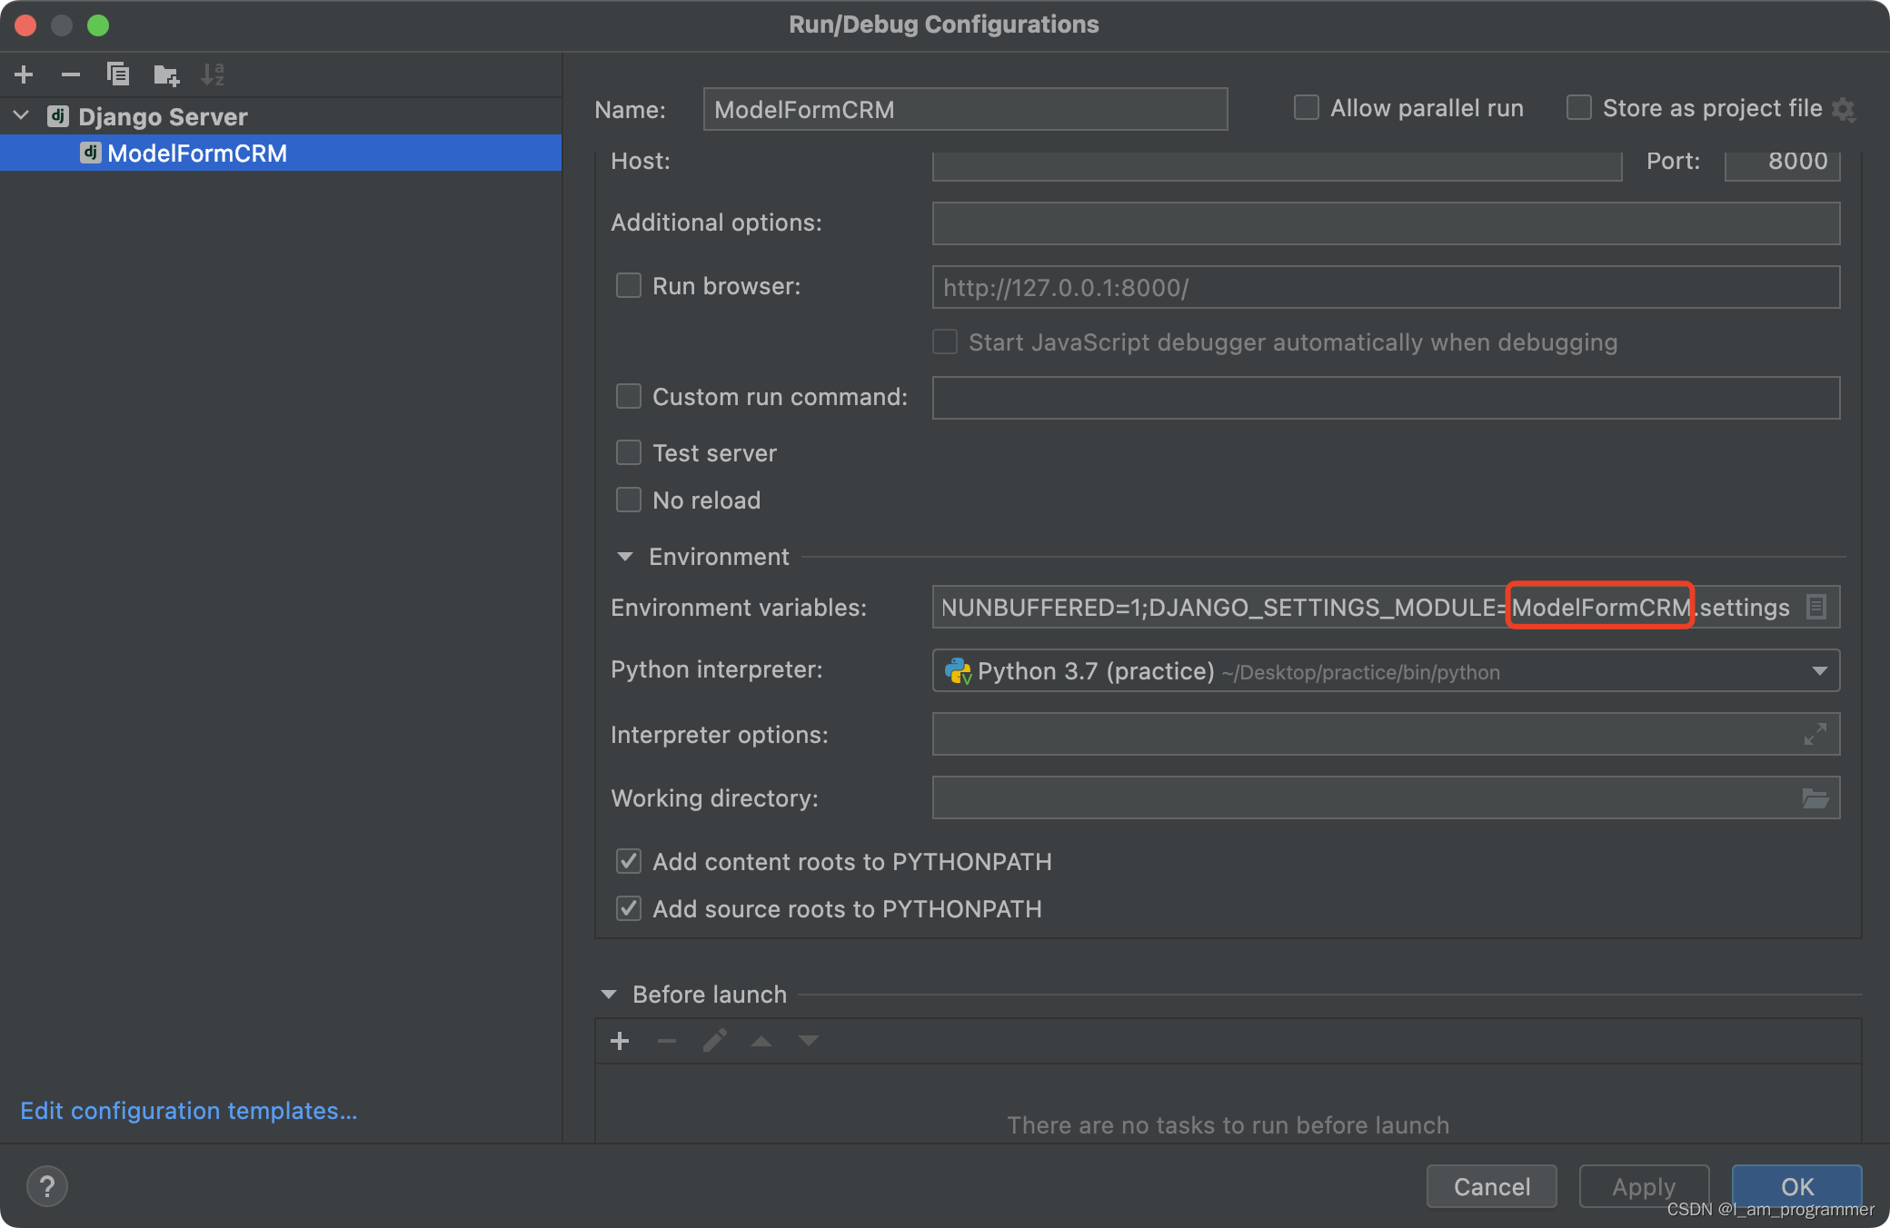Open the Python interpreter dropdown

[x=1821, y=670]
